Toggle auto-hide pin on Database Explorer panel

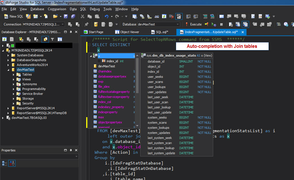tap(71, 32)
